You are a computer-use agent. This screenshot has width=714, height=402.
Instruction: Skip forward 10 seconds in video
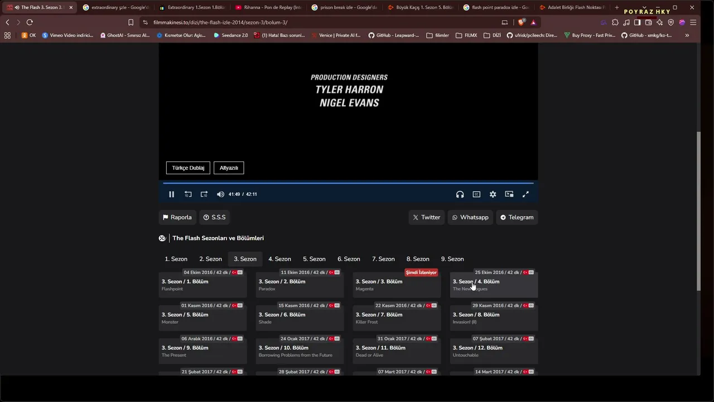click(x=204, y=194)
